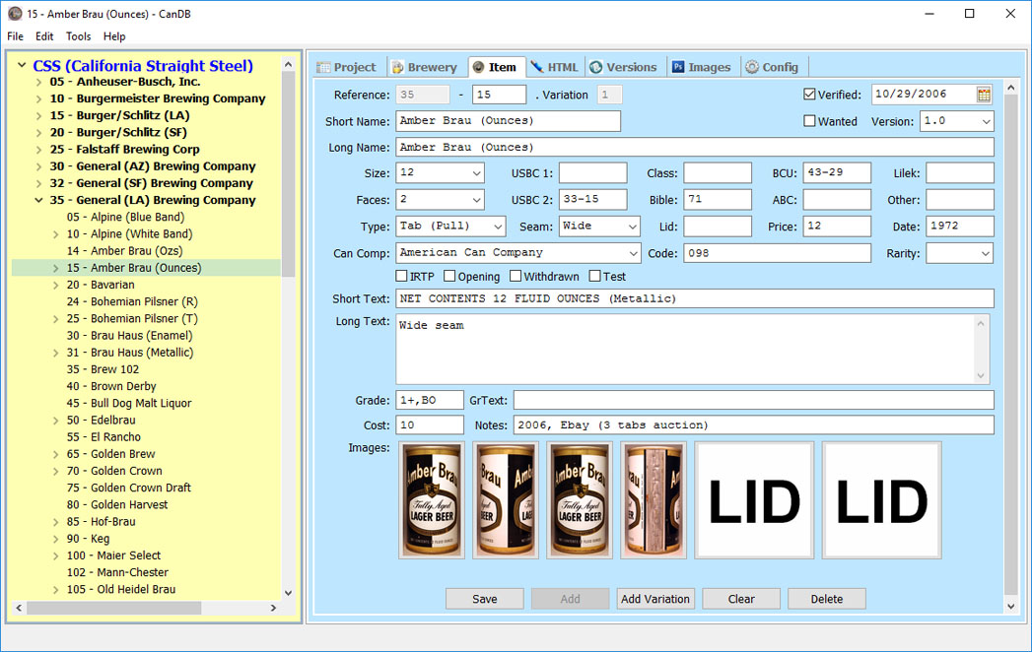This screenshot has height=652, width=1032.
Task: Click the Clear button
Action: click(x=741, y=599)
